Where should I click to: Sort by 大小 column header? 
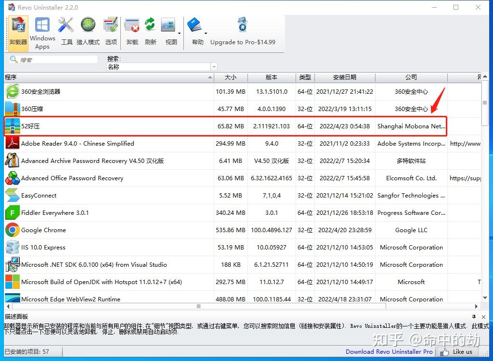[231, 77]
